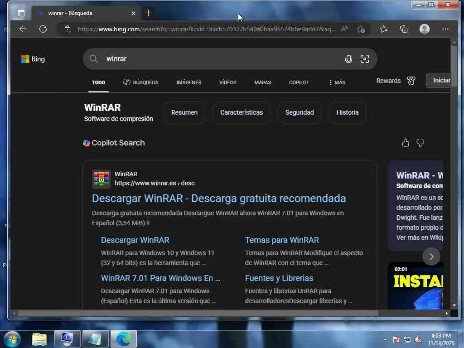Select the Seguridad chip

click(x=300, y=112)
